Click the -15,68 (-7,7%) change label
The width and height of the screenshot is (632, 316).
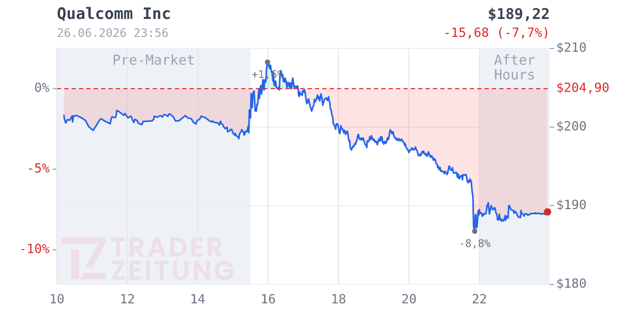pyautogui.click(x=497, y=33)
